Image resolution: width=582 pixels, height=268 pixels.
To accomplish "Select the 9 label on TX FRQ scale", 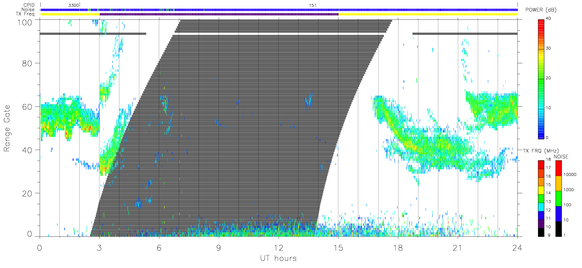I will pos(548,235).
